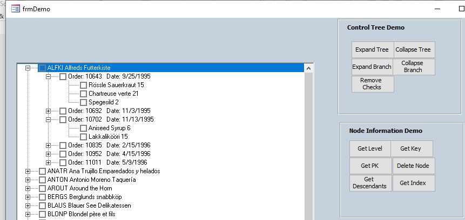Tick the Lakkalikööri 15 checkbox
This screenshot has width=465, height=220.
[83, 137]
